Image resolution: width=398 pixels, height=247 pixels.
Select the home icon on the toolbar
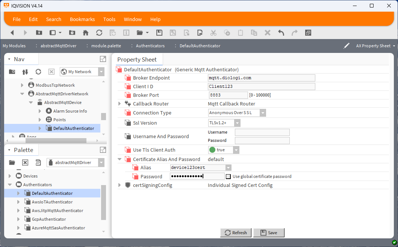point(86,33)
